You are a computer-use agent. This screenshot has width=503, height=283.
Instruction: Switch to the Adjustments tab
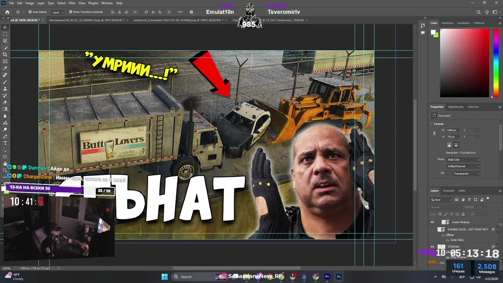[456, 107]
